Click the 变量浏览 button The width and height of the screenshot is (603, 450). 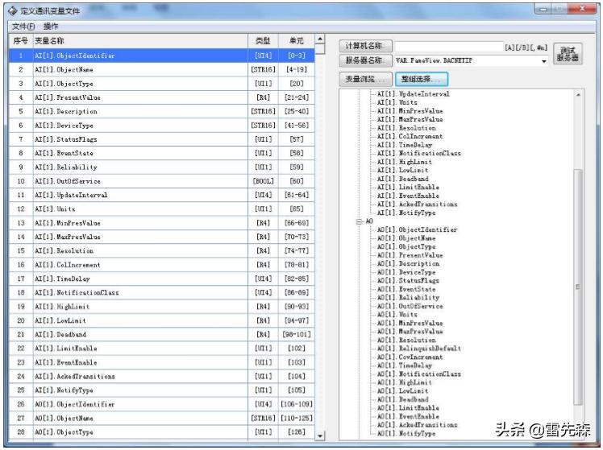pyautogui.click(x=365, y=79)
